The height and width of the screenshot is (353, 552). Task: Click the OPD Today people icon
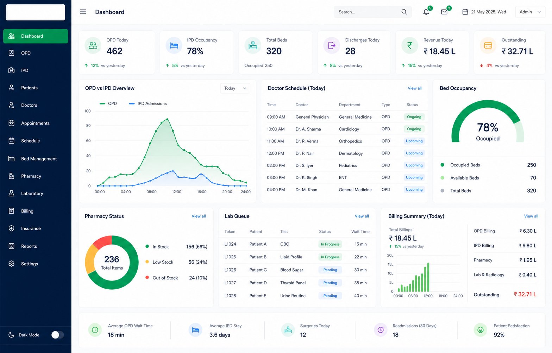(x=93, y=45)
